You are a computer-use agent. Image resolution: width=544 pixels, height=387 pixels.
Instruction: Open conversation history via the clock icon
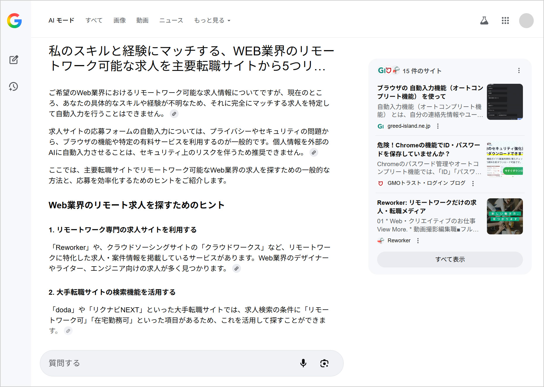13,87
